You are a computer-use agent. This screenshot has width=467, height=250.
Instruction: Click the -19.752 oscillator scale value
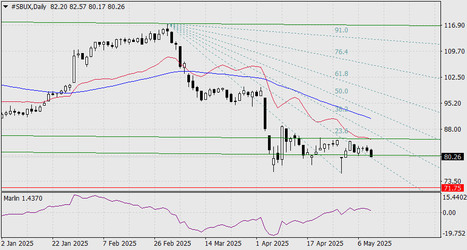coord(454,234)
